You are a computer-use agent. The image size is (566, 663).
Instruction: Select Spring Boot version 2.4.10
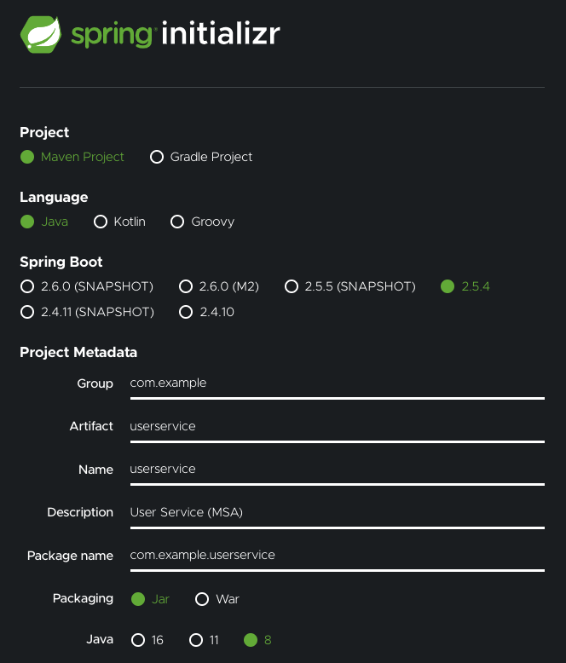pyautogui.click(x=186, y=312)
